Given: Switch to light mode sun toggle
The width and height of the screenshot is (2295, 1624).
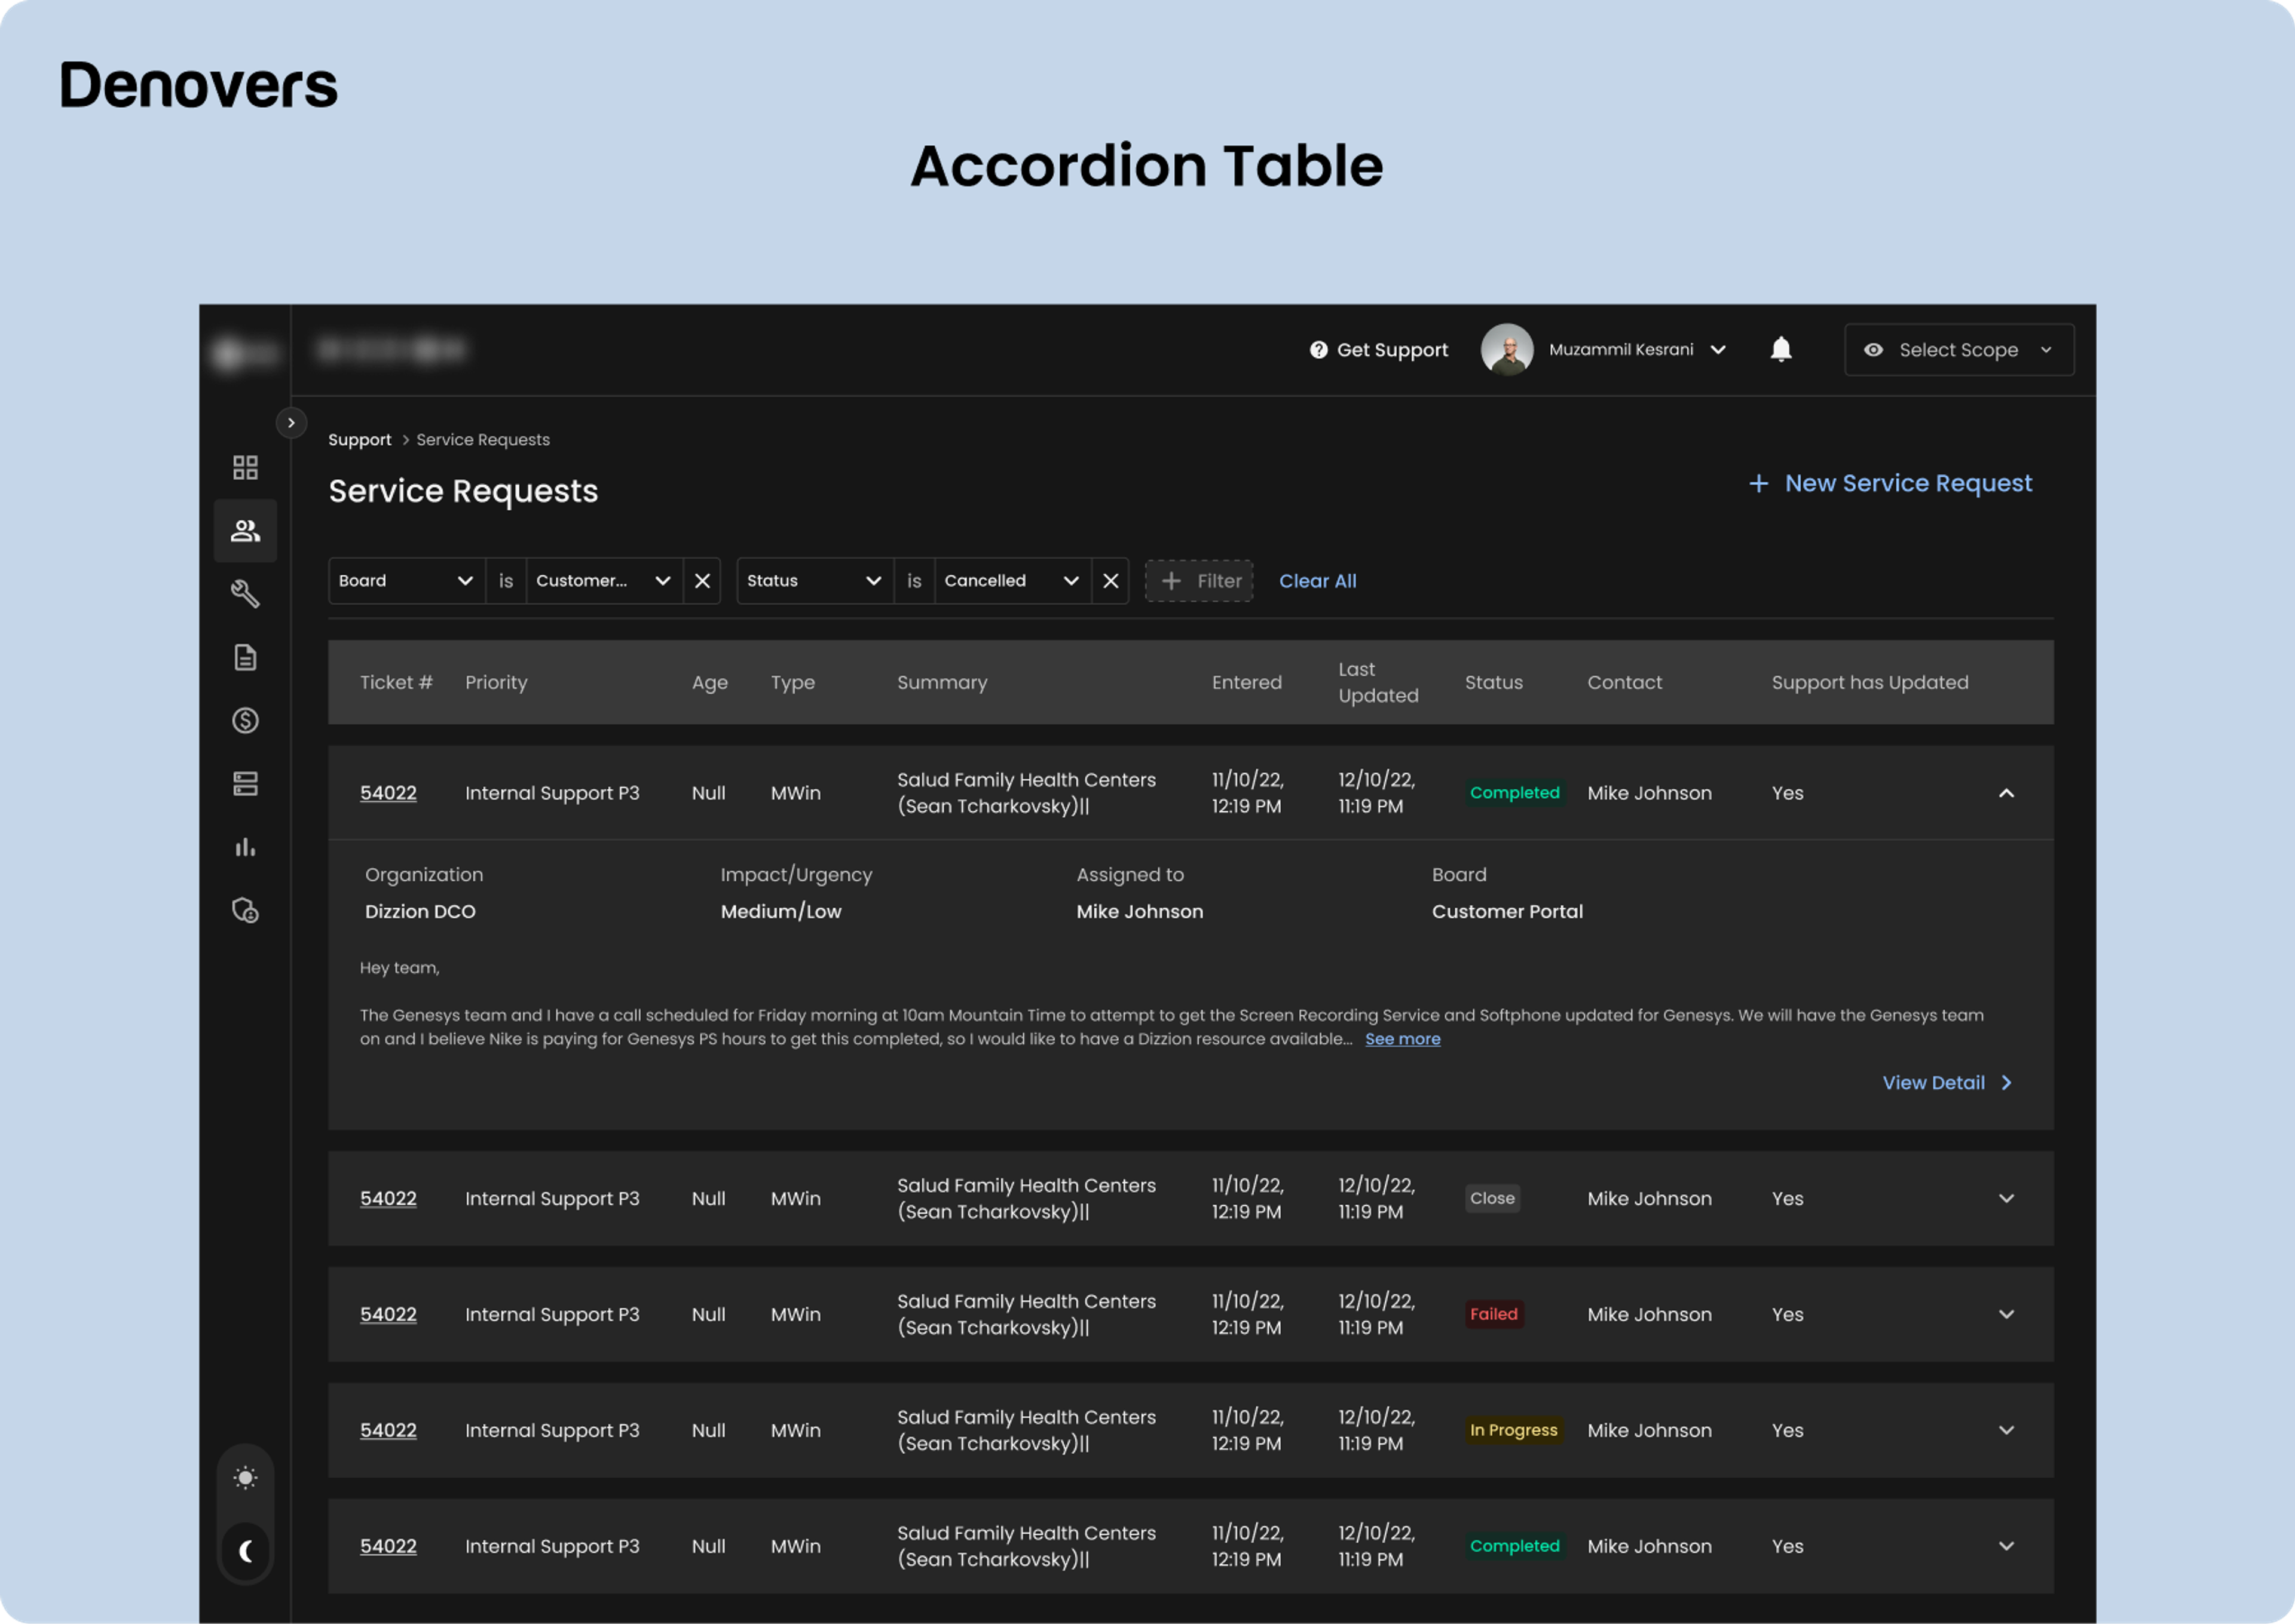Looking at the screenshot, I should [x=245, y=1477].
